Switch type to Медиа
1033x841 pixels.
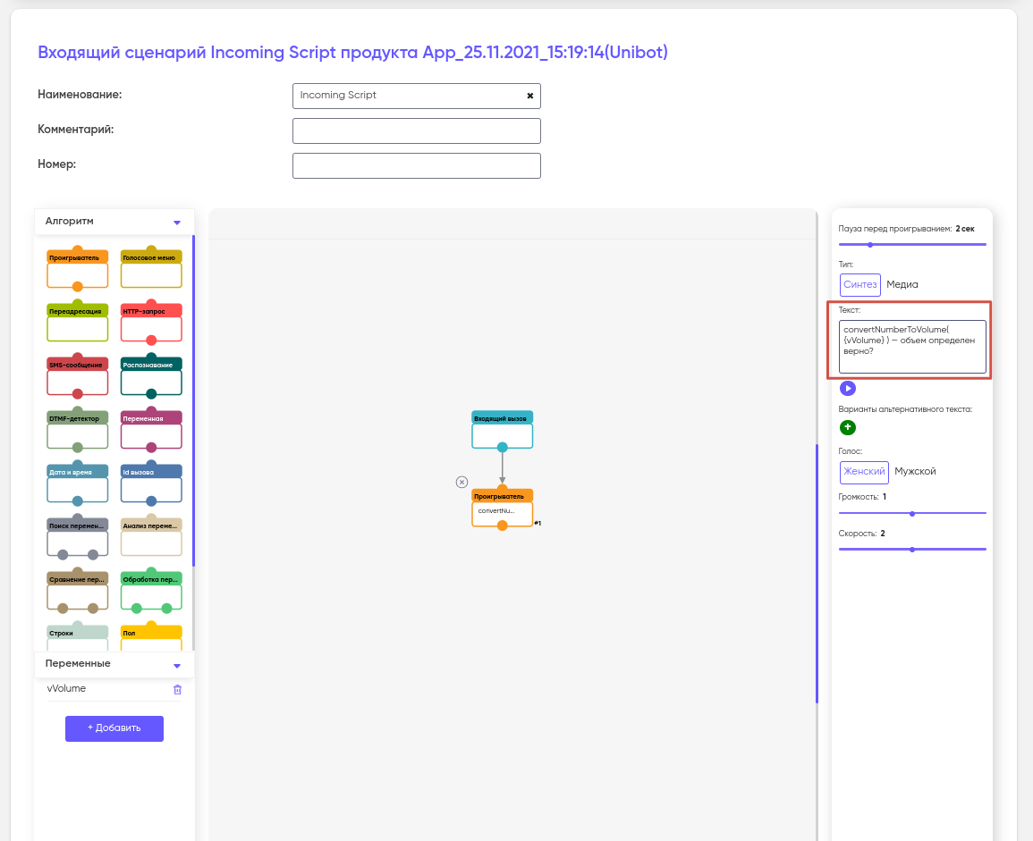pos(902,284)
